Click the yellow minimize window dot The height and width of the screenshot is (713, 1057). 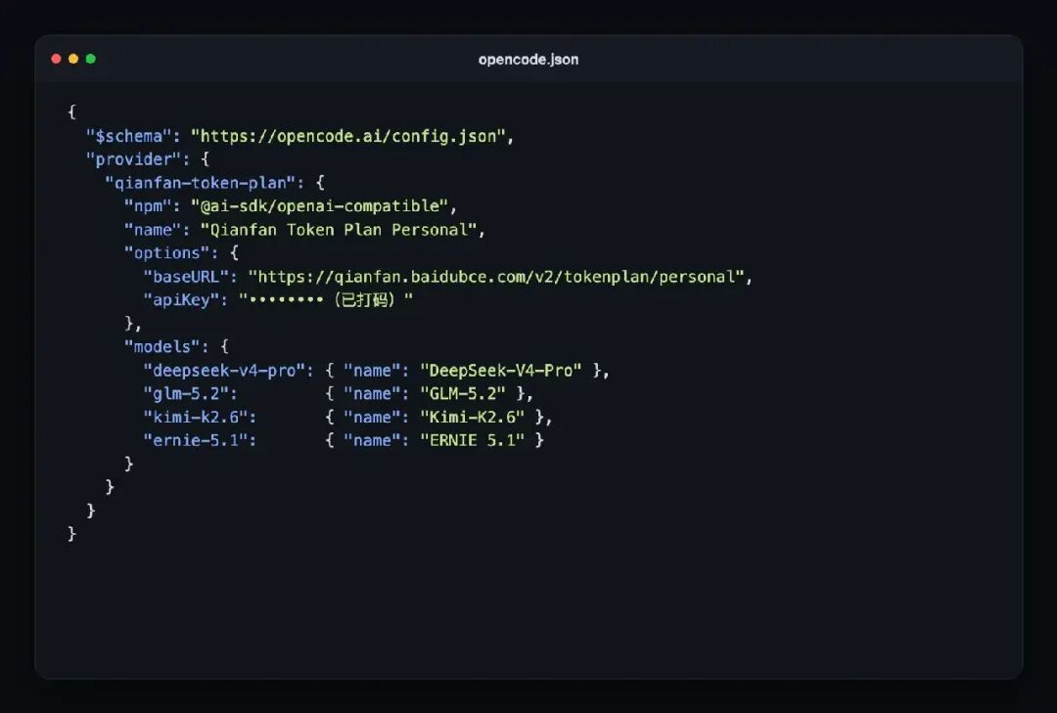[x=73, y=60]
